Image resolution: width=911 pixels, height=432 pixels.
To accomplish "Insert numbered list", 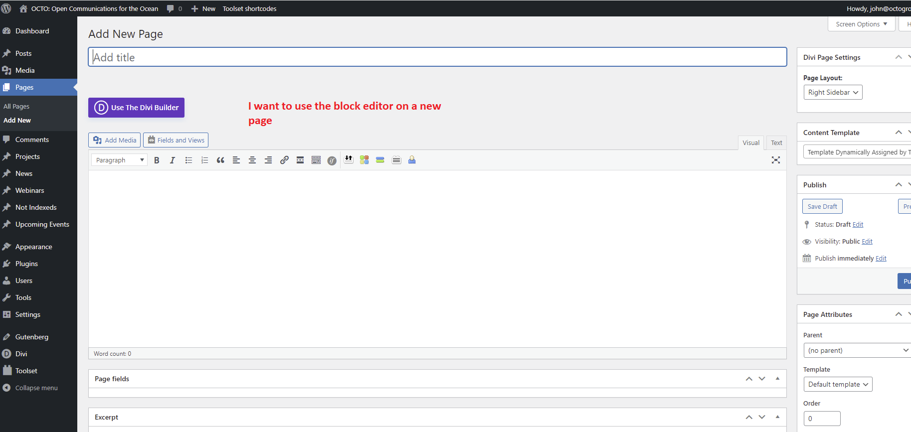I will 204,160.
